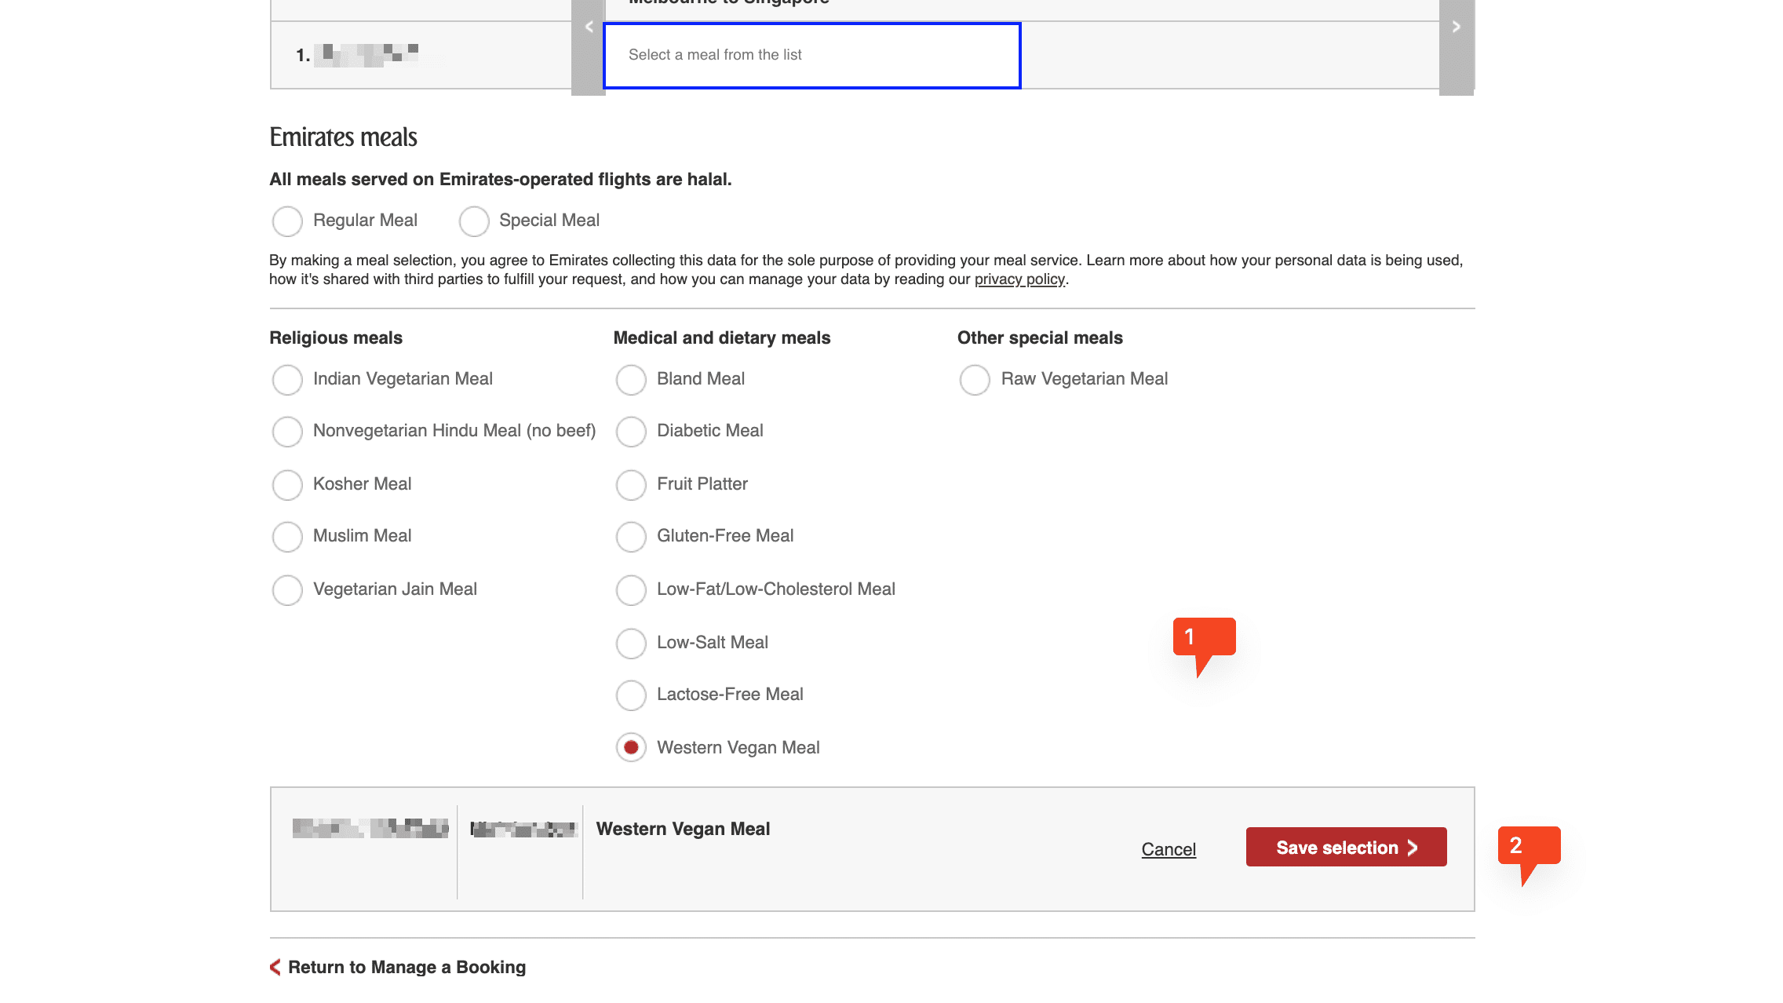Click the 'Emirates meals' title
This screenshot has height=1003, width=1783.
(344, 137)
